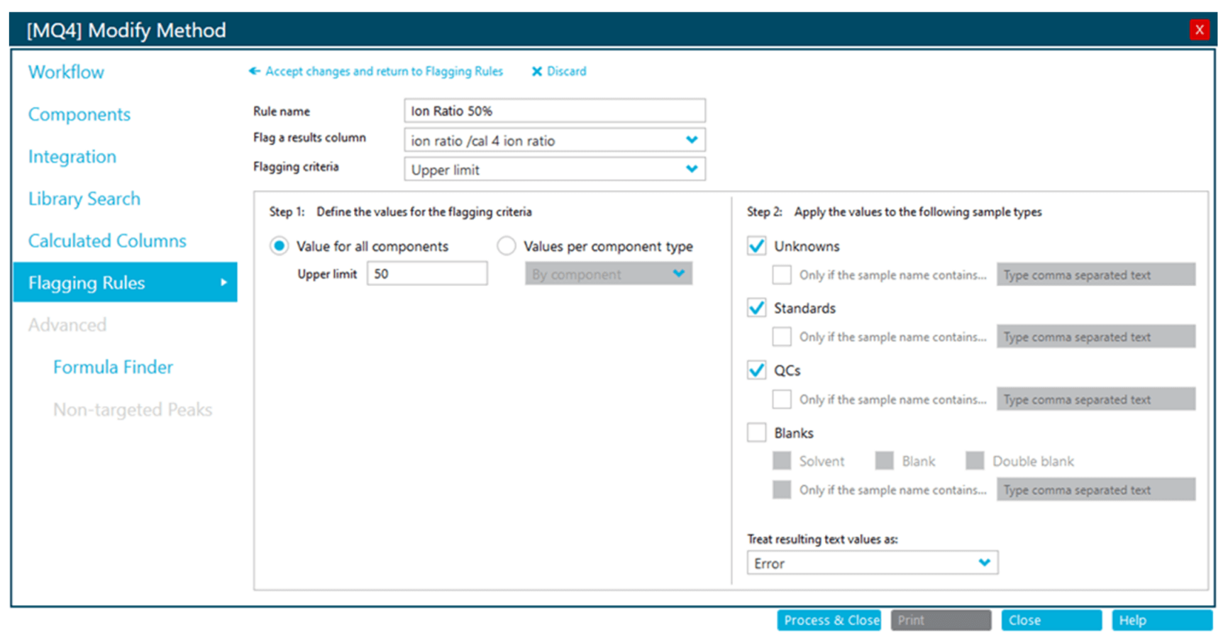Open the Library Search section

[x=84, y=199]
